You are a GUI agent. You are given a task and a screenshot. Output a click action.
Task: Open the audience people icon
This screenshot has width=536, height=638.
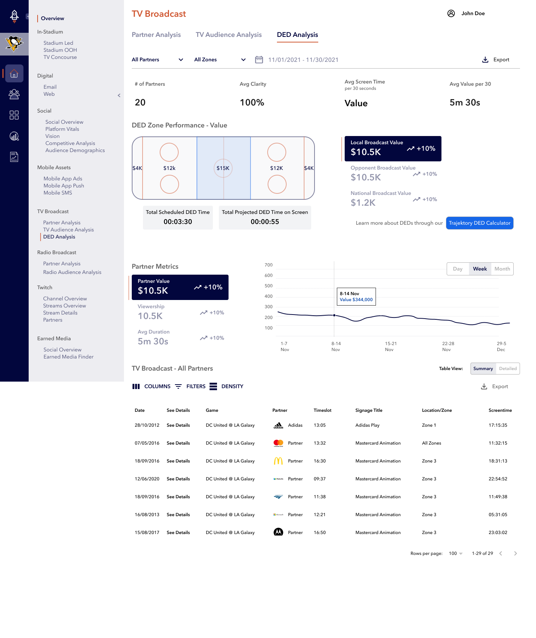click(x=14, y=94)
